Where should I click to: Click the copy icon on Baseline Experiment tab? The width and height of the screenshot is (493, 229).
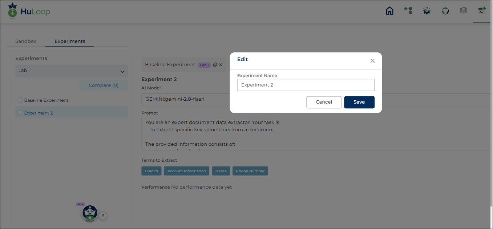[215, 65]
